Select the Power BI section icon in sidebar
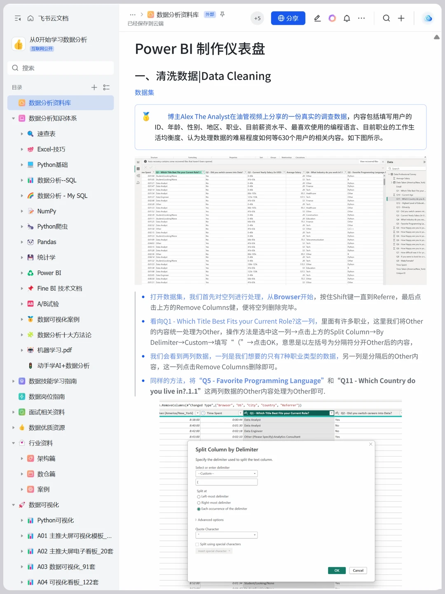This screenshot has width=445, height=594. click(x=30, y=273)
